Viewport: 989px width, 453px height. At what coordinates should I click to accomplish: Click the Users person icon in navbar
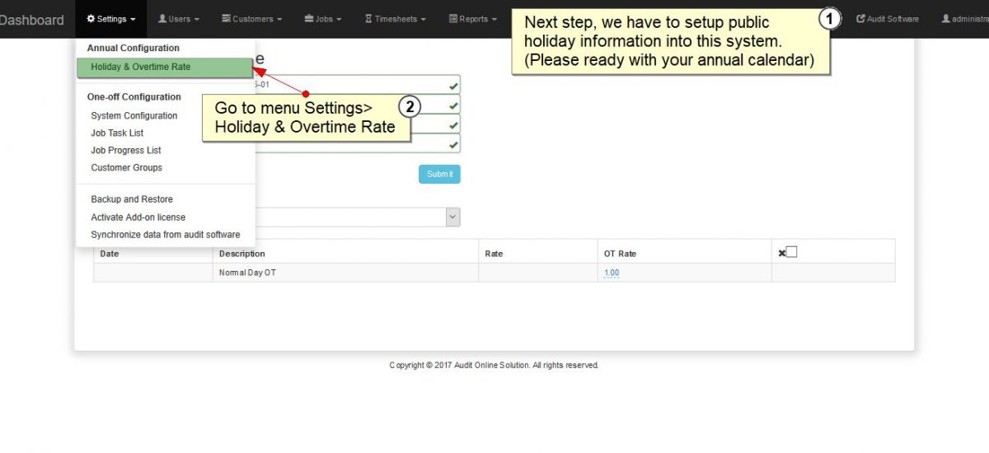pyautogui.click(x=162, y=19)
